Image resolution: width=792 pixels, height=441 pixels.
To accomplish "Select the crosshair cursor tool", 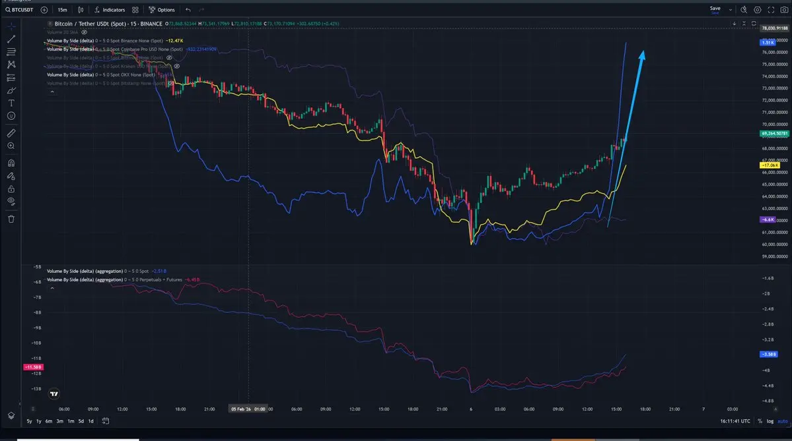I will coord(11,26).
